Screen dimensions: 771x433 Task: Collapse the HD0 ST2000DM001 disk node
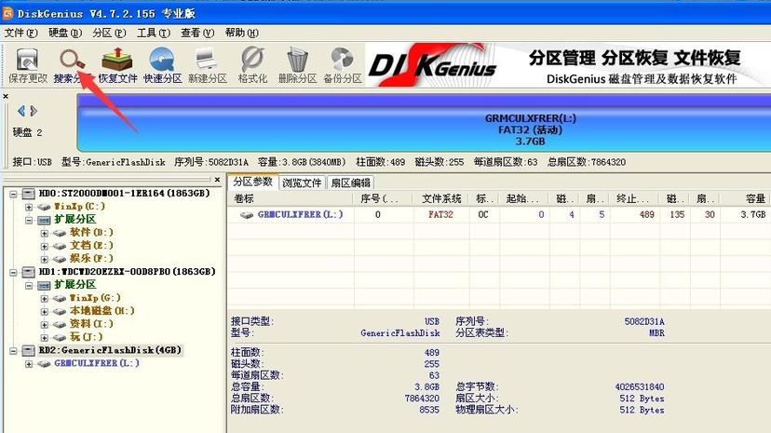click(x=13, y=194)
